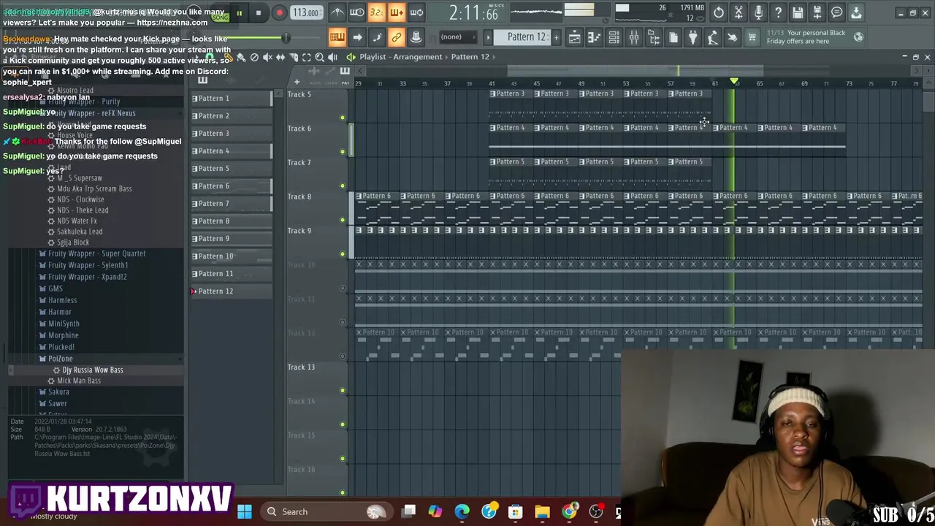This screenshot has width=935, height=526.
Task: Unmute Track 11 using its grey dot
Action: [x=343, y=322]
